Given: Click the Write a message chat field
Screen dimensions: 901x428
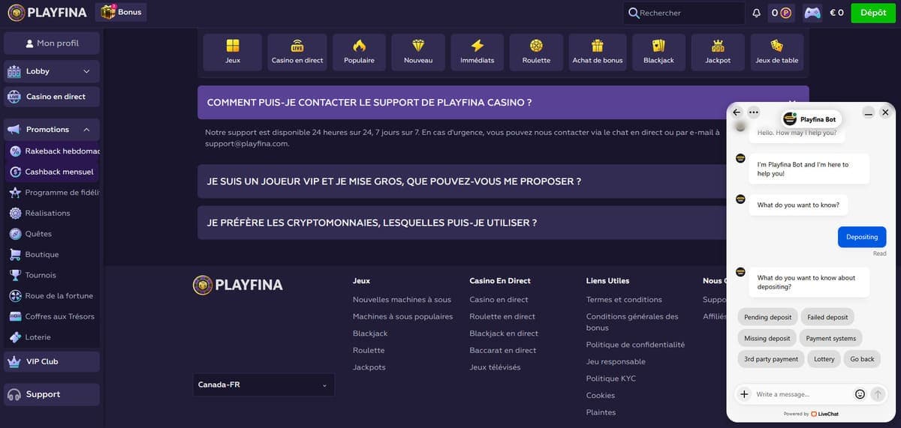Looking at the screenshot, I should tap(802, 394).
